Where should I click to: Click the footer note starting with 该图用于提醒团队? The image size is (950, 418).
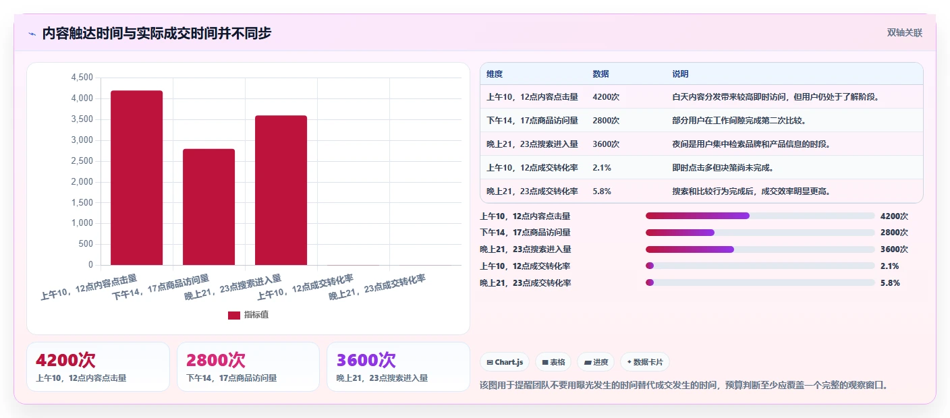(684, 386)
